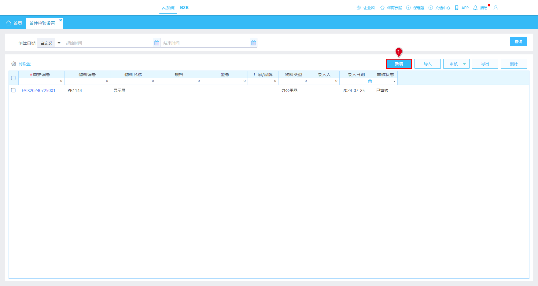The width and height of the screenshot is (538, 286).
Task: Open 列设置 column settings gear
Action: point(14,64)
